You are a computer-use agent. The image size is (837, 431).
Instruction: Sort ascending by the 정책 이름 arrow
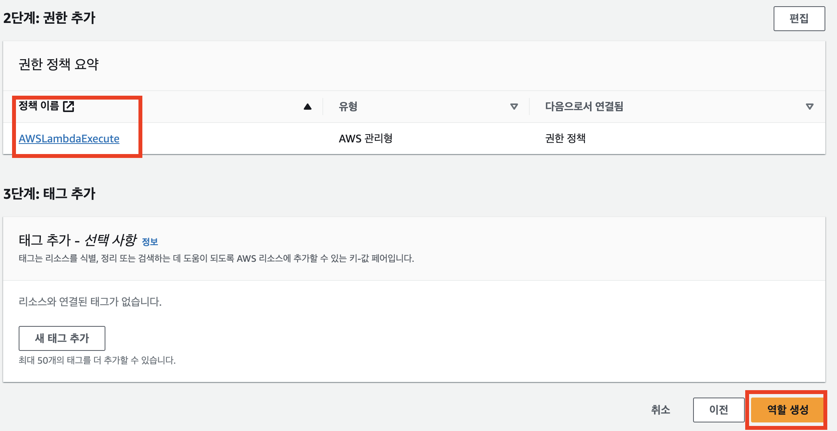(307, 107)
